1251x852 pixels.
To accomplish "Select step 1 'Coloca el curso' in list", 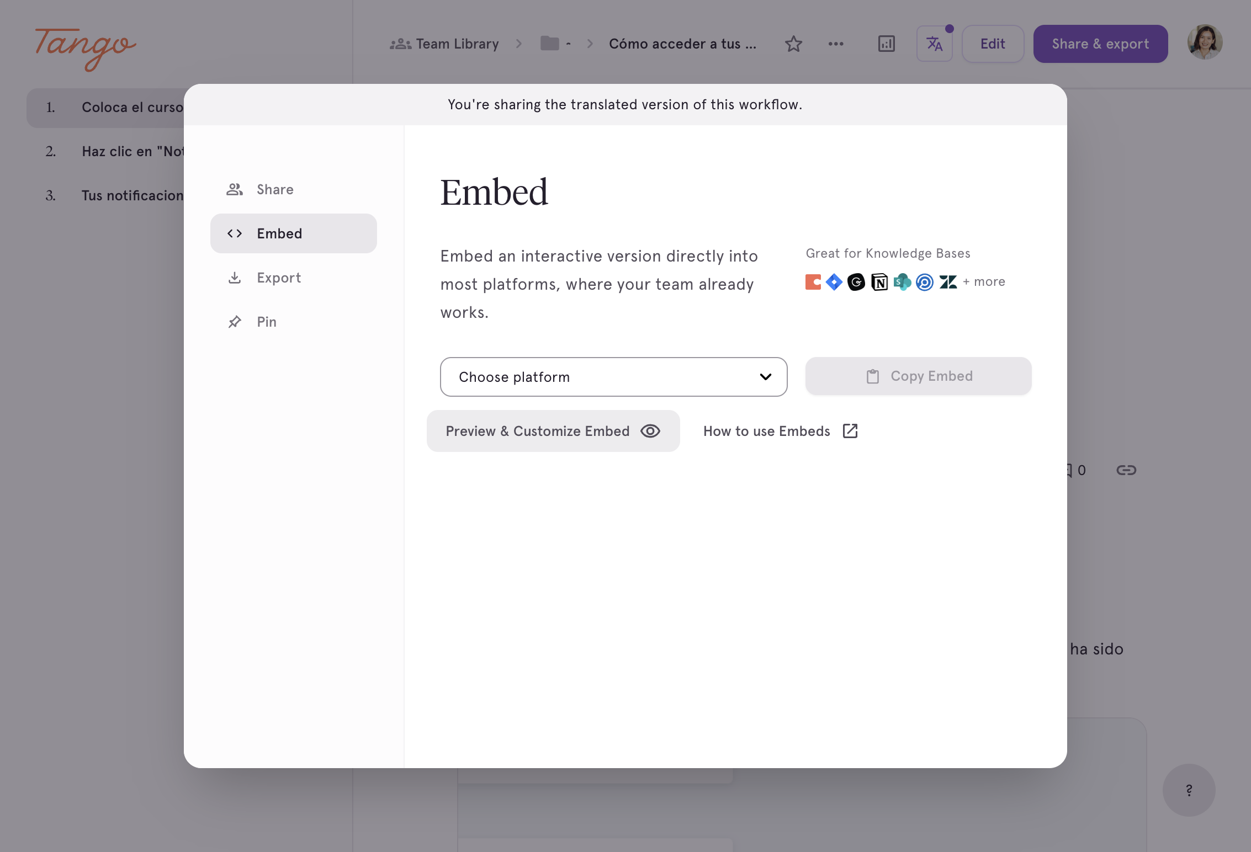I will [x=105, y=108].
